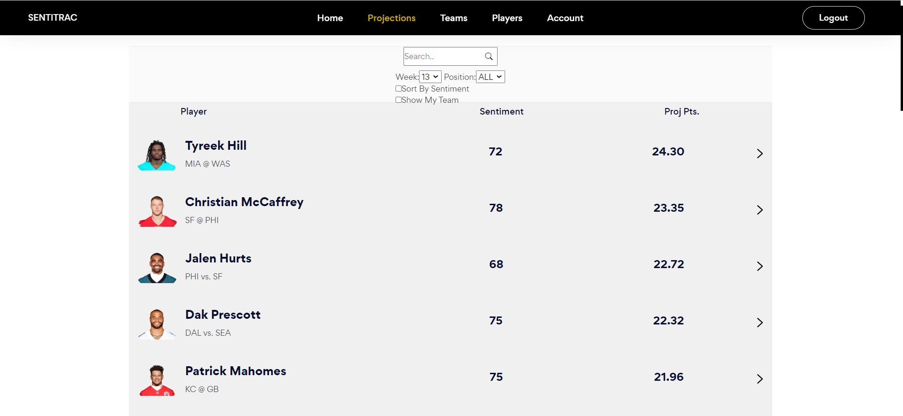Toggle the Show My Team checkbox
This screenshot has height=416, width=903.
coord(398,100)
